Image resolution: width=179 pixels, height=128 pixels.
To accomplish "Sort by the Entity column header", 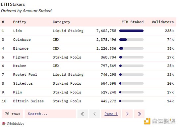I will click(x=20, y=22).
